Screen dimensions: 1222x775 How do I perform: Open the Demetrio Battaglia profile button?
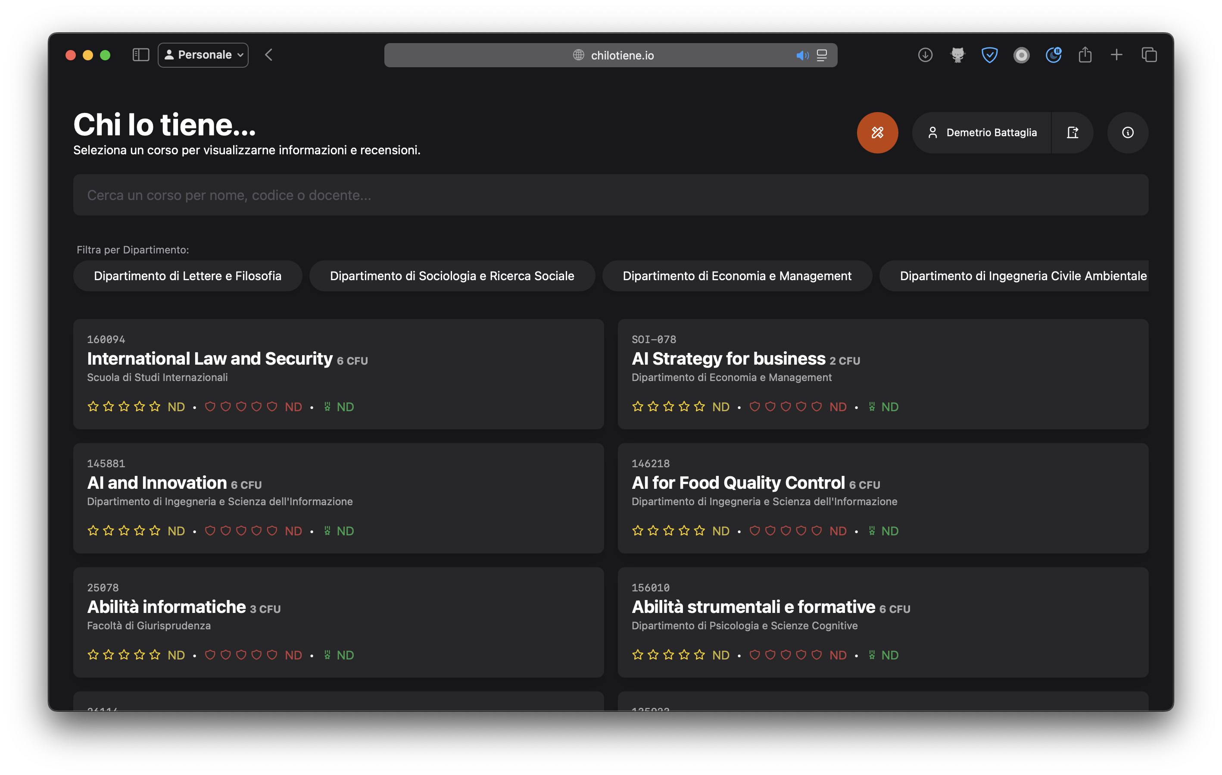click(982, 132)
